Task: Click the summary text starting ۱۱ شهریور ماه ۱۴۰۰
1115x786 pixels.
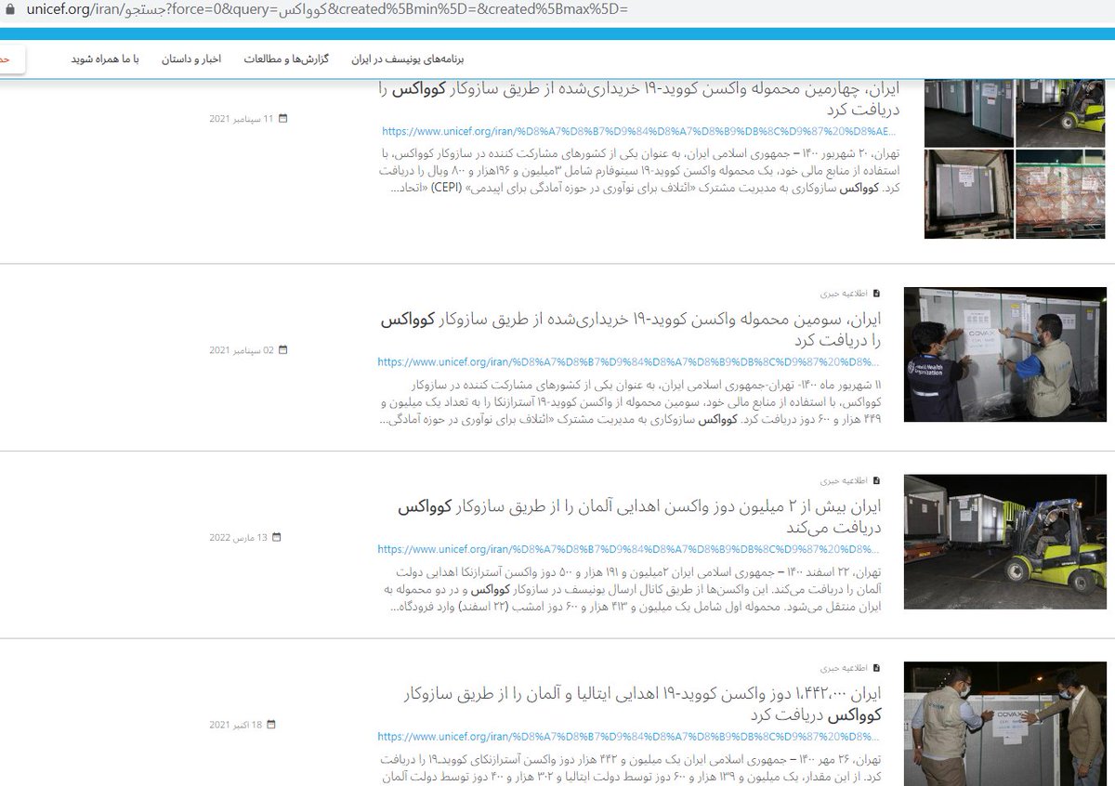Action: [629, 401]
